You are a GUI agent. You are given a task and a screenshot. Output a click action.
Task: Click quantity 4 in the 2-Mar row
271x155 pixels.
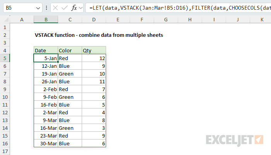pyautogui.click(x=94, y=112)
